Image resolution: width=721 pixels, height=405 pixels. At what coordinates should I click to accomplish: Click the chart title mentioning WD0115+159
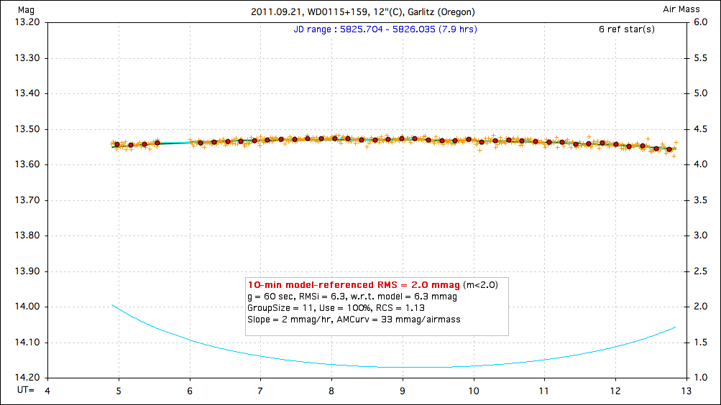[363, 12]
